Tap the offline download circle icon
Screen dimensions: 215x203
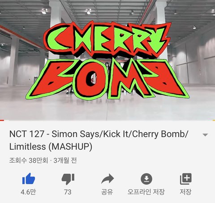point(146,179)
